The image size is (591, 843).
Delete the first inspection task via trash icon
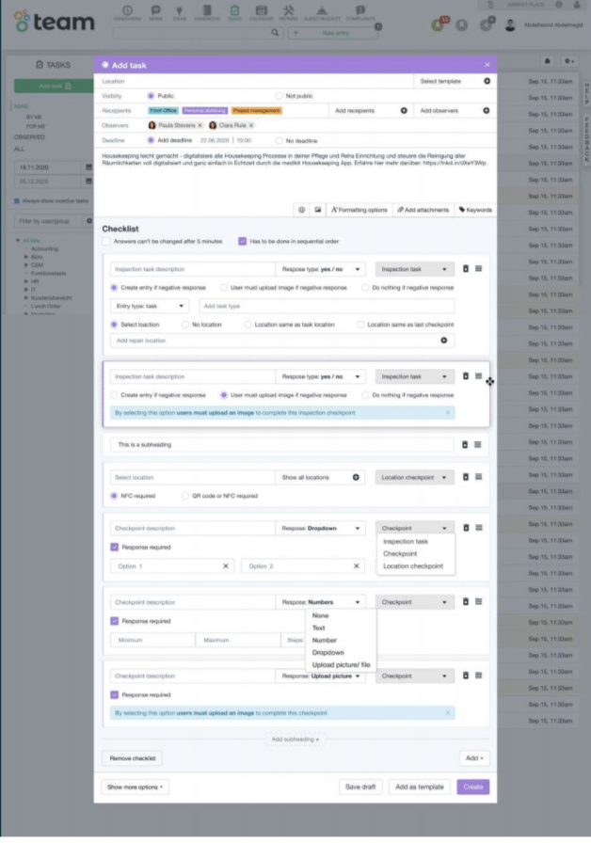[x=466, y=269]
